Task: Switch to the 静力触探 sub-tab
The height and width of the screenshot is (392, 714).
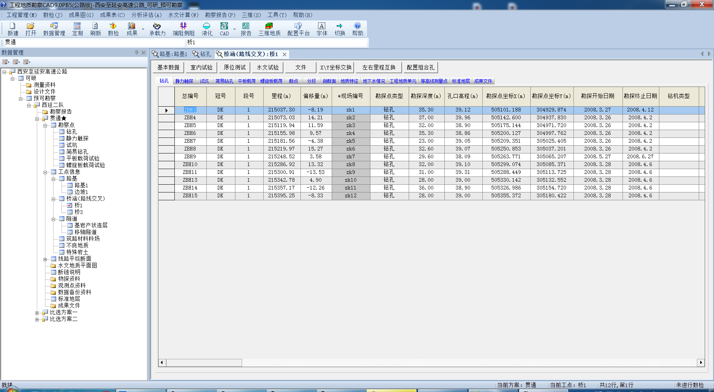Action: pos(184,81)
